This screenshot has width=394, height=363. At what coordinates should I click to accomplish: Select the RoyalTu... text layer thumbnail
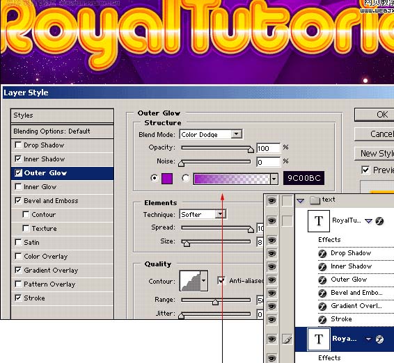pyautogui.click(x=319, y=221)
